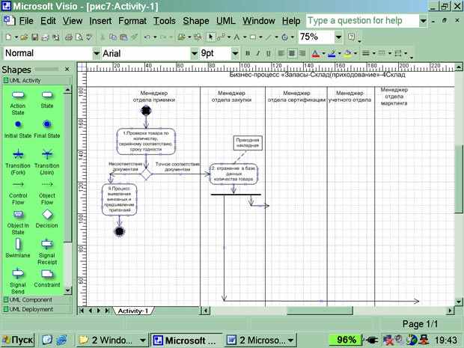Toggle bold formatting
The image size is (464, 348).
248,53
